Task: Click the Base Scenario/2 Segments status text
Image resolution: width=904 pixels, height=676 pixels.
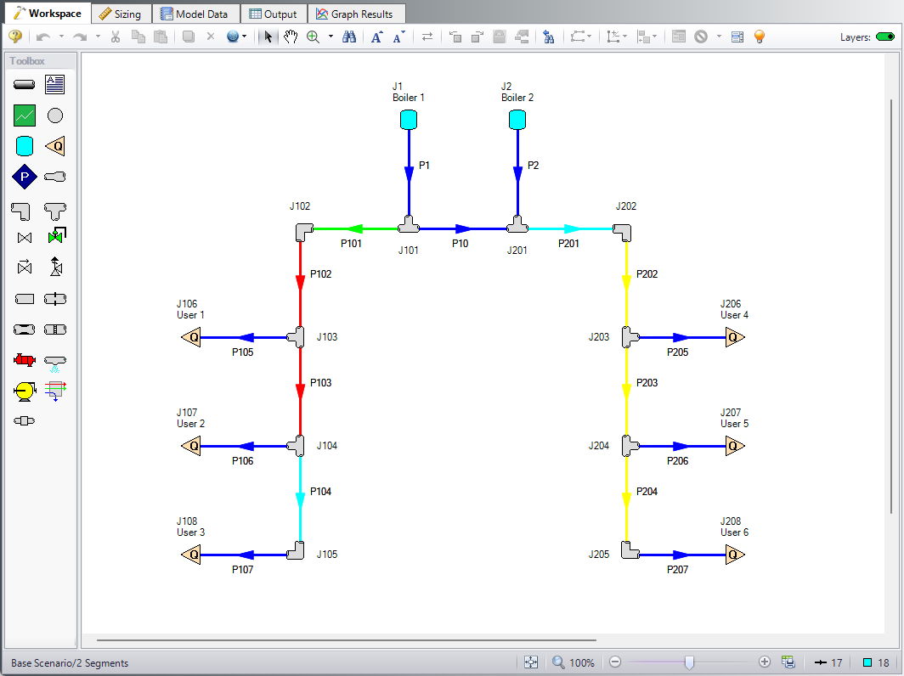Action: coord(70,662)
